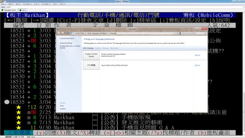Screen dimensions: 245x138
Task: Click the refresh button beside Language address bar
Action: pyautogui.click(x=178, y=33)
